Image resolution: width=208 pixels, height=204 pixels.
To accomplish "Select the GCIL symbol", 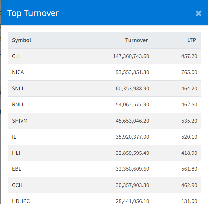I will tap(17, 185).
